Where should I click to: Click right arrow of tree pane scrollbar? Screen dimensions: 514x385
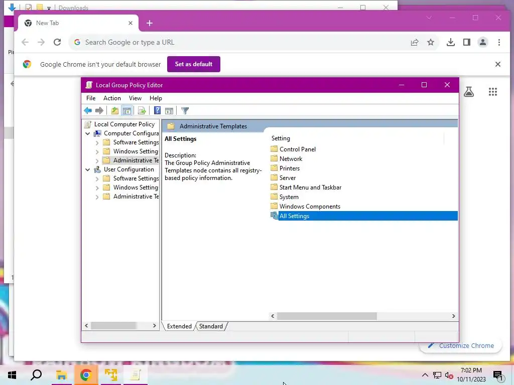155,326
